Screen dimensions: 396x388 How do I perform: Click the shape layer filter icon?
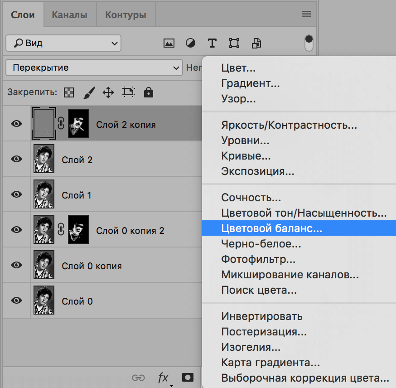(x=234, y=44)
